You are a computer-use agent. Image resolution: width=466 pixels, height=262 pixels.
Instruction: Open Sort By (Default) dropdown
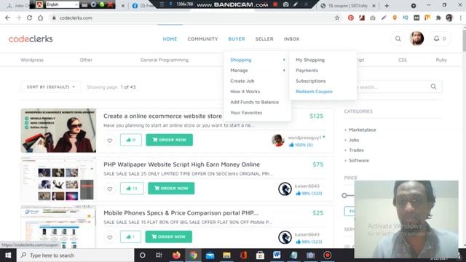tap(51, 87)
